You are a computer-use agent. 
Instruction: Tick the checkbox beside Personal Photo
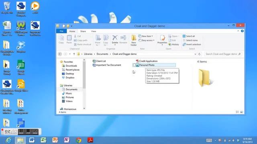[135, 65]
